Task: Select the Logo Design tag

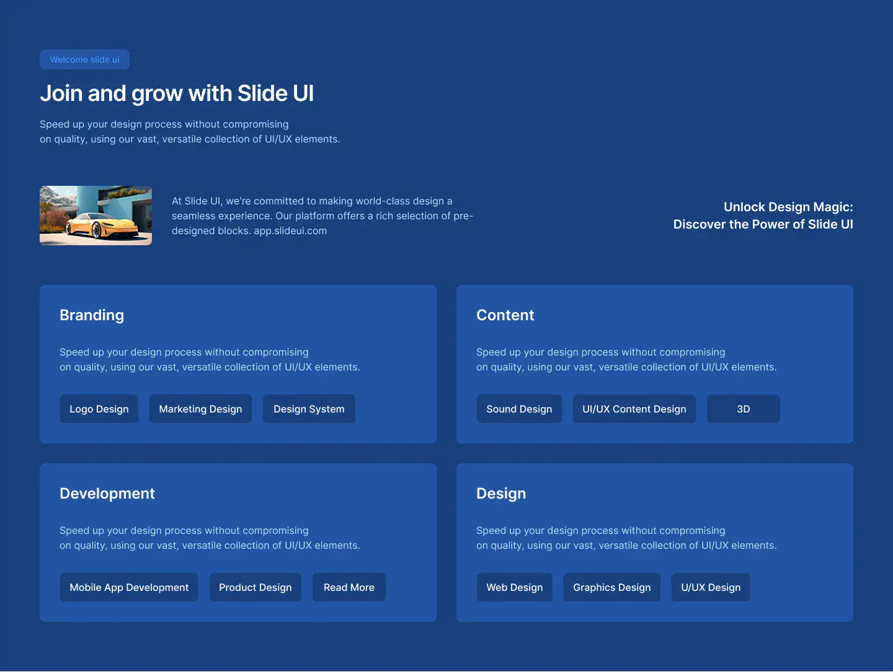Action: coord(99,409)
